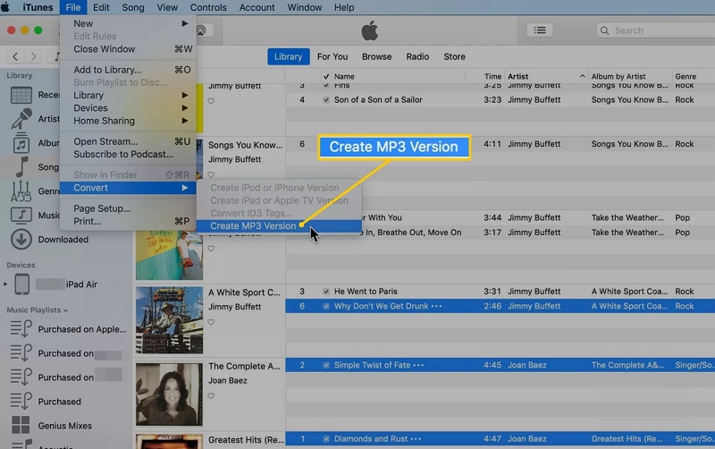Screen dimensions: 715x449
Task: Toggle checkbox for He Went to Paris
Action: pyautogui.click(x=326, y=291)
